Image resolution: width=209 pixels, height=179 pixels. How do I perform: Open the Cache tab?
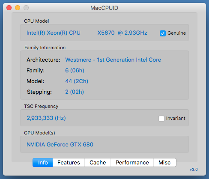pyautogui.click(x=98, y=162)
